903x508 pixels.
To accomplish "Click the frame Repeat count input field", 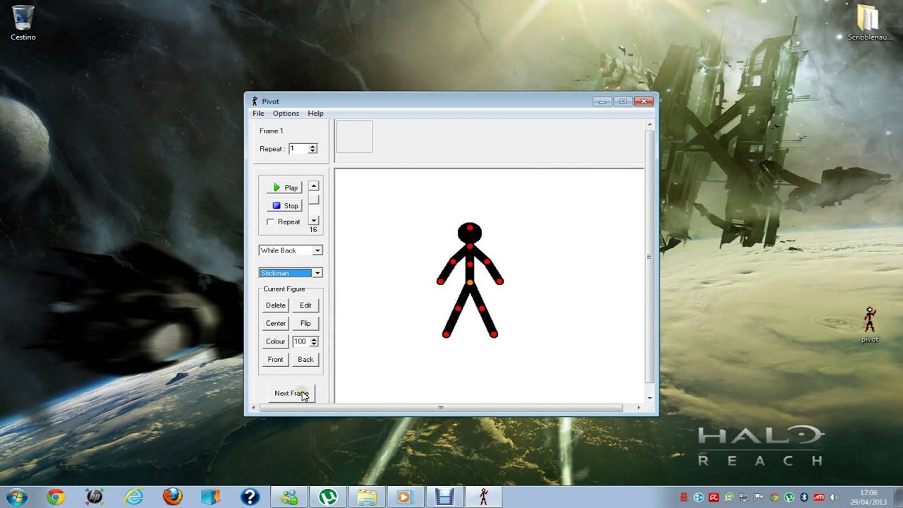I will (x=298, y=149).
